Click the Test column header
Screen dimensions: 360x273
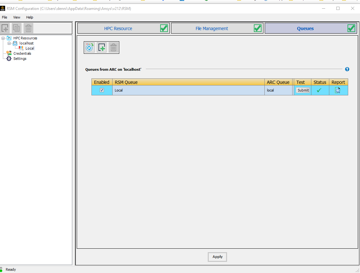(302, 82)
